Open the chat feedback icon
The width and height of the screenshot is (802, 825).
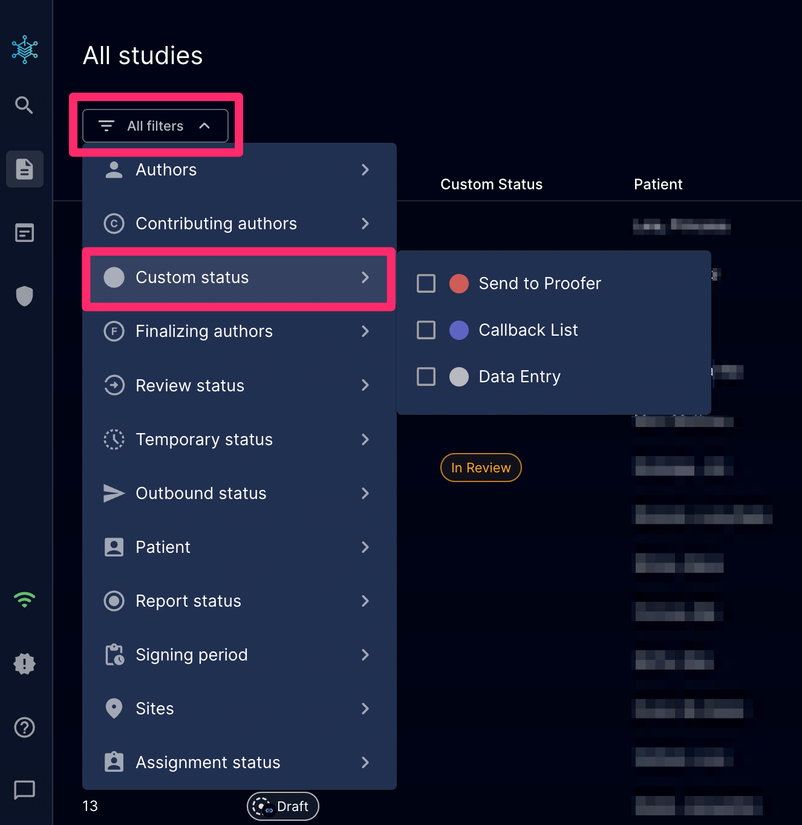pos(24,790)
